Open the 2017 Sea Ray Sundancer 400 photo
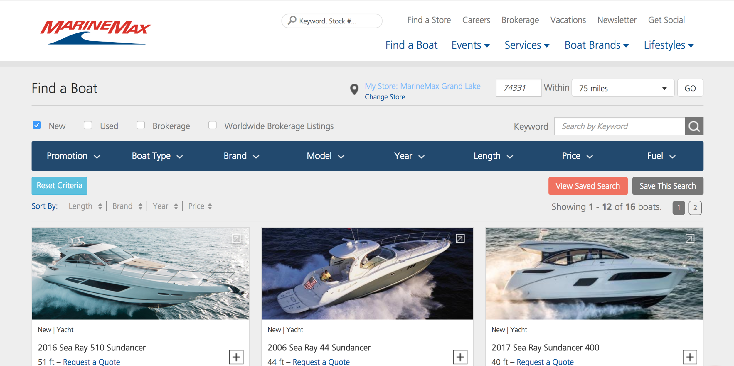734x366 pixels. click(594, 273)
